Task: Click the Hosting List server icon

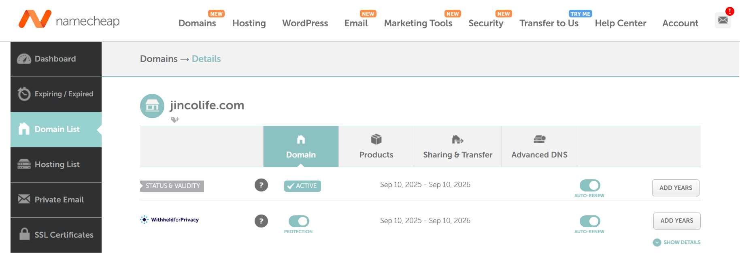Action: (x=24, y=164)
